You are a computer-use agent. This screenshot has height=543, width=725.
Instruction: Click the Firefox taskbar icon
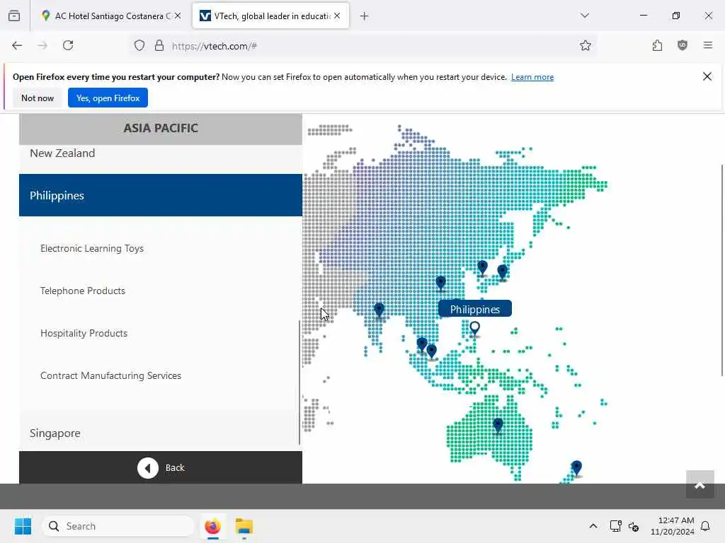pos(212,526)
